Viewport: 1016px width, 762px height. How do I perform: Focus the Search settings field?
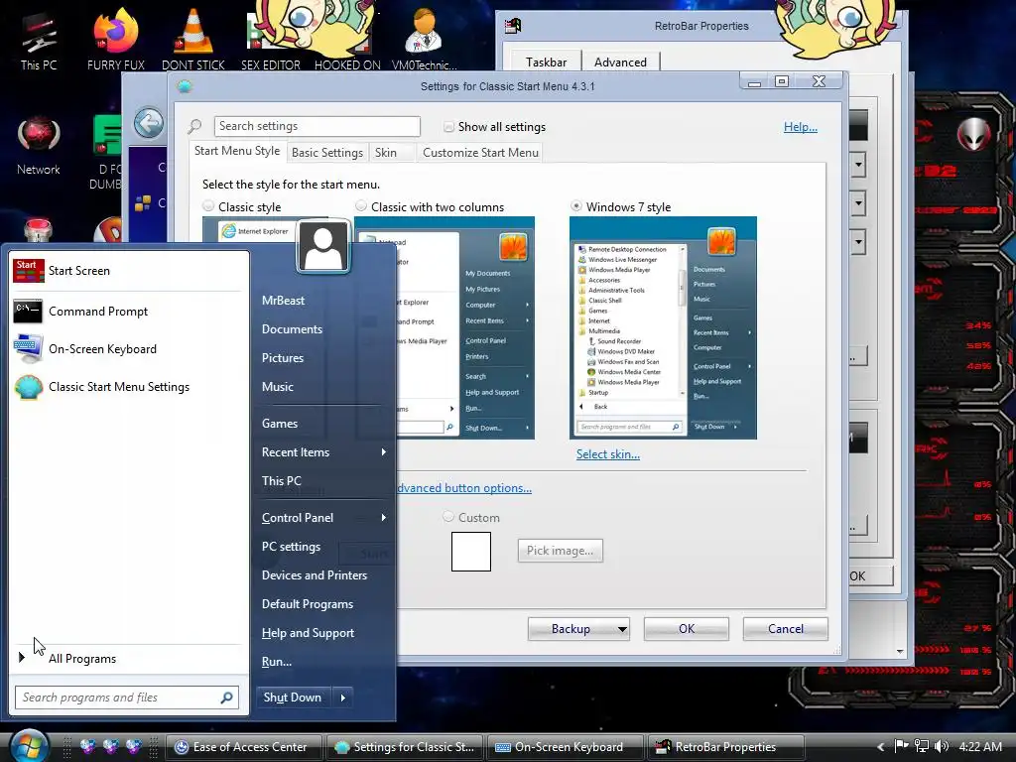click(x=317, y=126)
